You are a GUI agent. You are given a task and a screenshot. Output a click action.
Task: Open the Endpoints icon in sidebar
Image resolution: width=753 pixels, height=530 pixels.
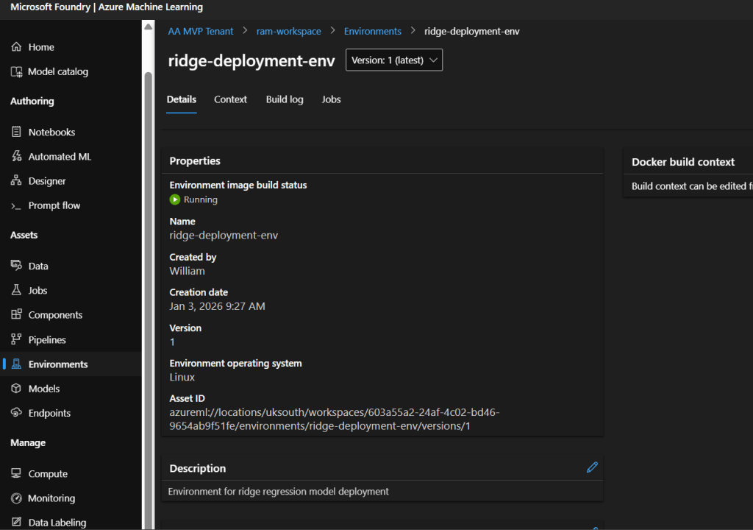(16, 413)
